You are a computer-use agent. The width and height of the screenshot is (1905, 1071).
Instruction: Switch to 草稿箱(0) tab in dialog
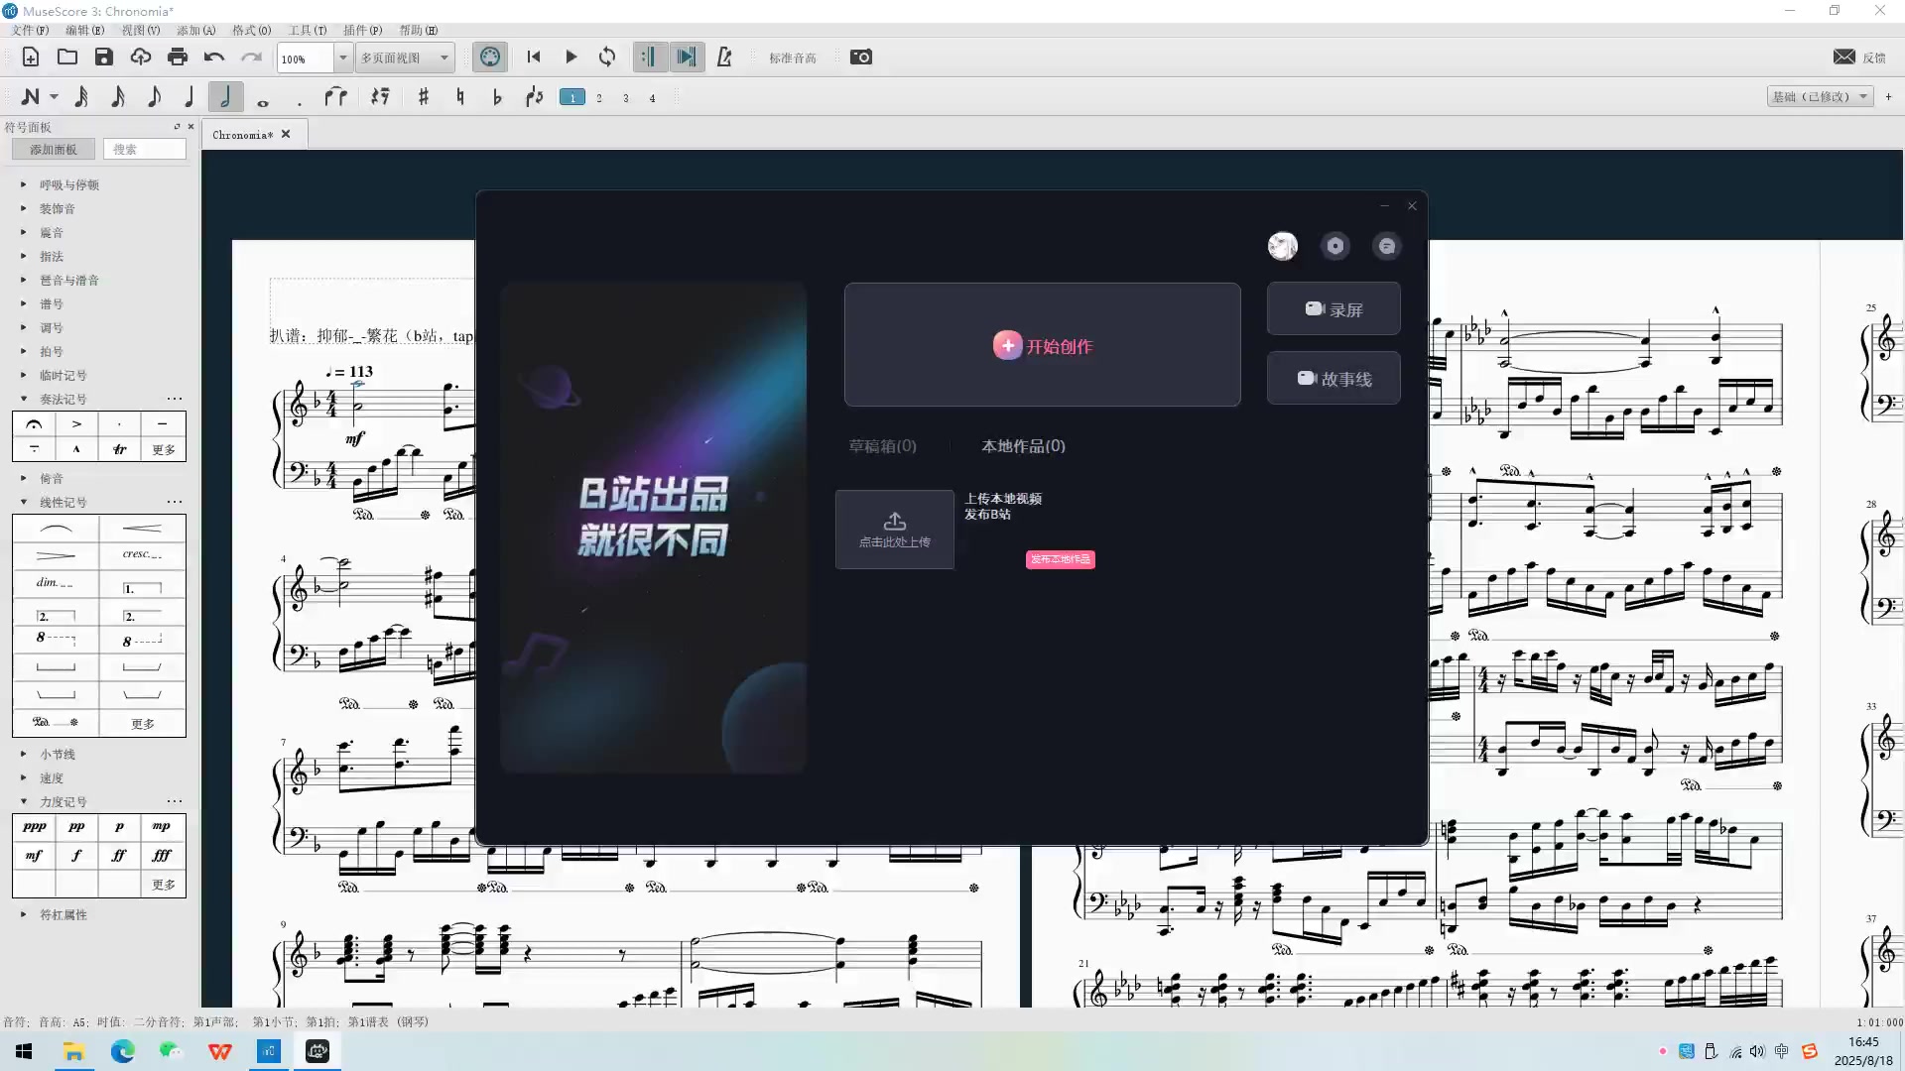click(x=882, y=446)
